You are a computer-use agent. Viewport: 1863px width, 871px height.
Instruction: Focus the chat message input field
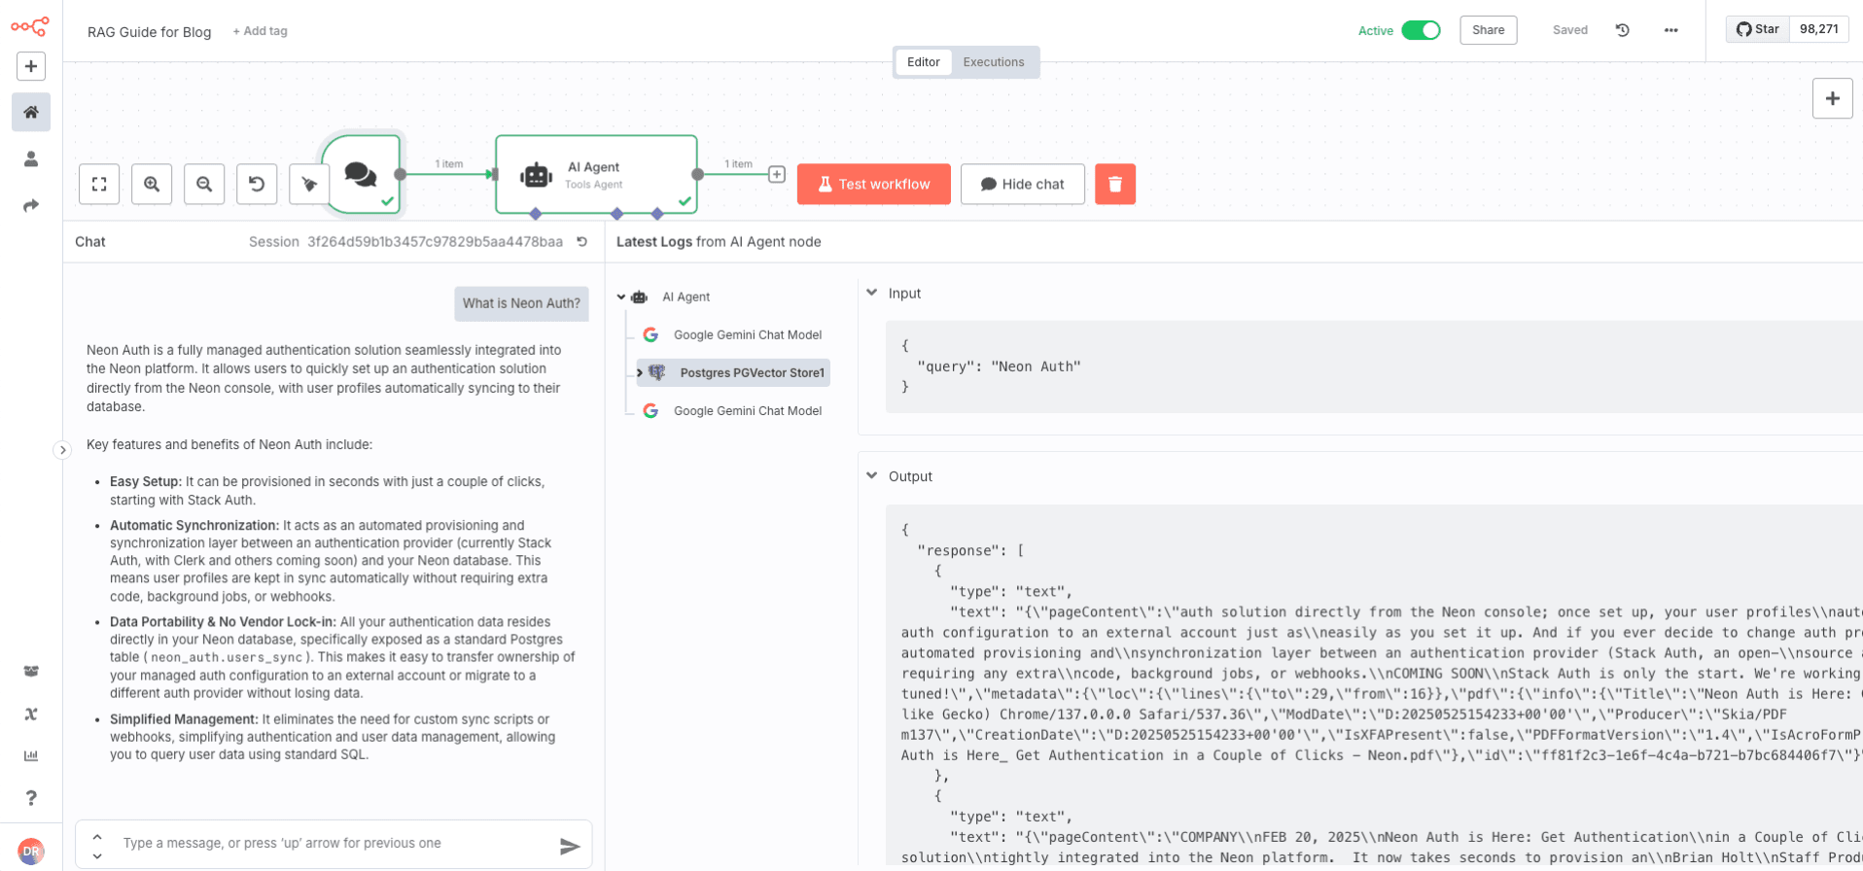coord(331,843)
